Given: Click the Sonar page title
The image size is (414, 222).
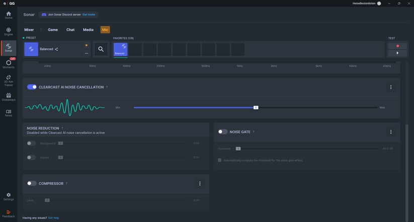Looking at the screenshot, I should (x=29, y=15).
